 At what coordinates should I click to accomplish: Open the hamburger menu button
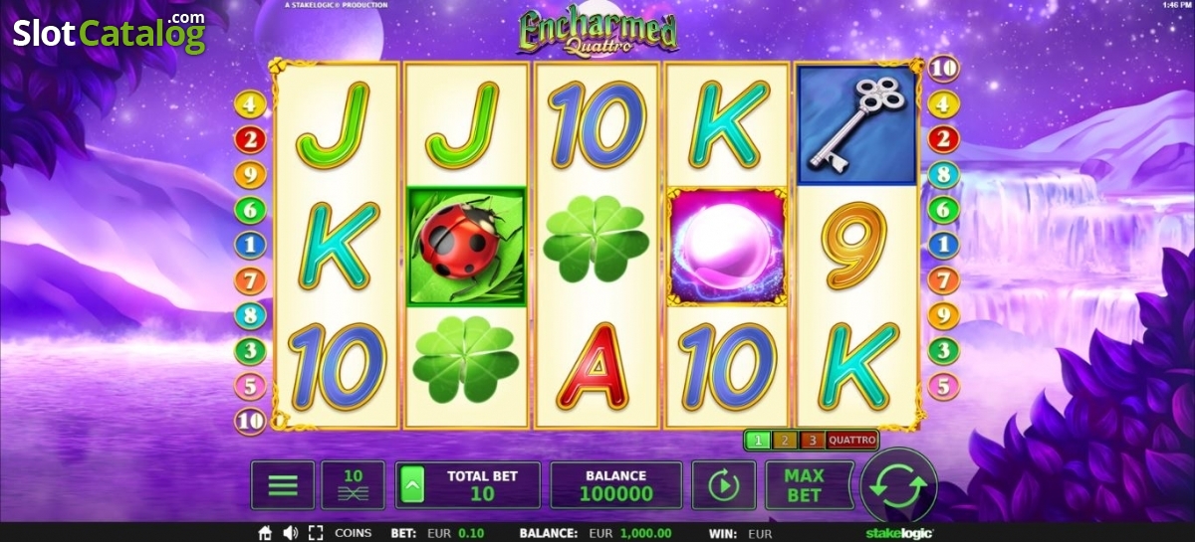(x=283, y=485)
